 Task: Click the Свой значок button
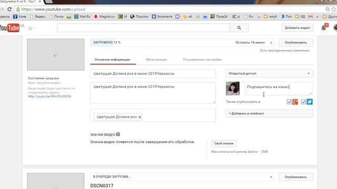coord(224,143)
